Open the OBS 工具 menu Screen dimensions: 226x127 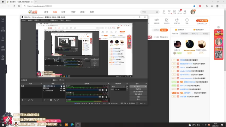click(x=62, y=20)
